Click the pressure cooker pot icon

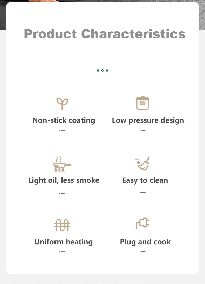[142, 103]
